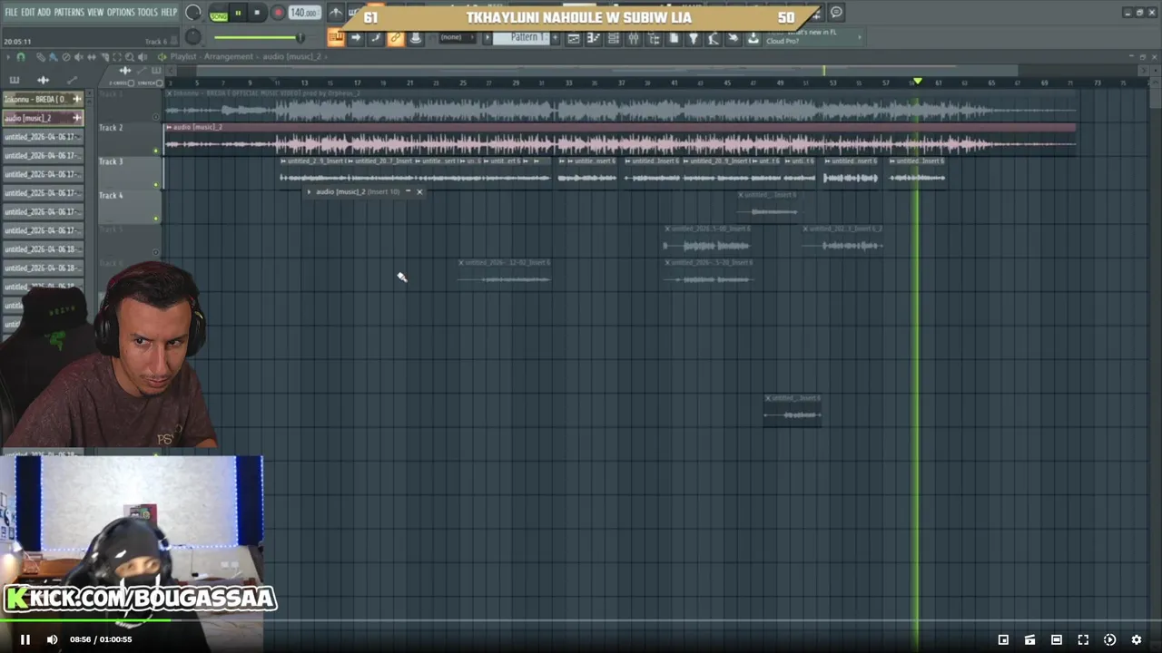Open the playlist view icon
The image size is (1162, 653).
[x=573, y=38]
